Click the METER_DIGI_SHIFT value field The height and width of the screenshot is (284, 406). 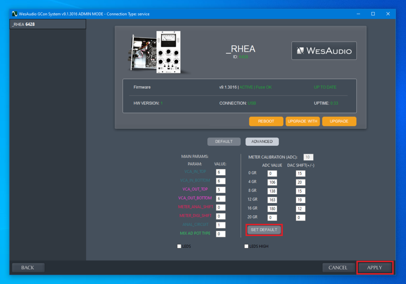(220, 216)
